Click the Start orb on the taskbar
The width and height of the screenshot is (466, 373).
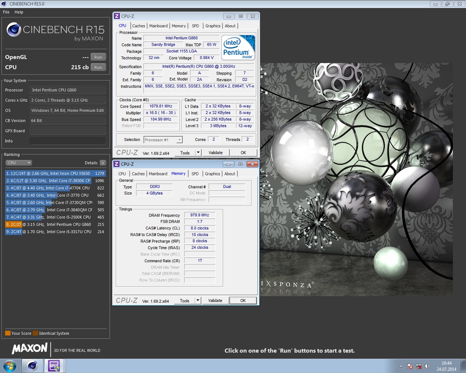[x=10, y=366]
